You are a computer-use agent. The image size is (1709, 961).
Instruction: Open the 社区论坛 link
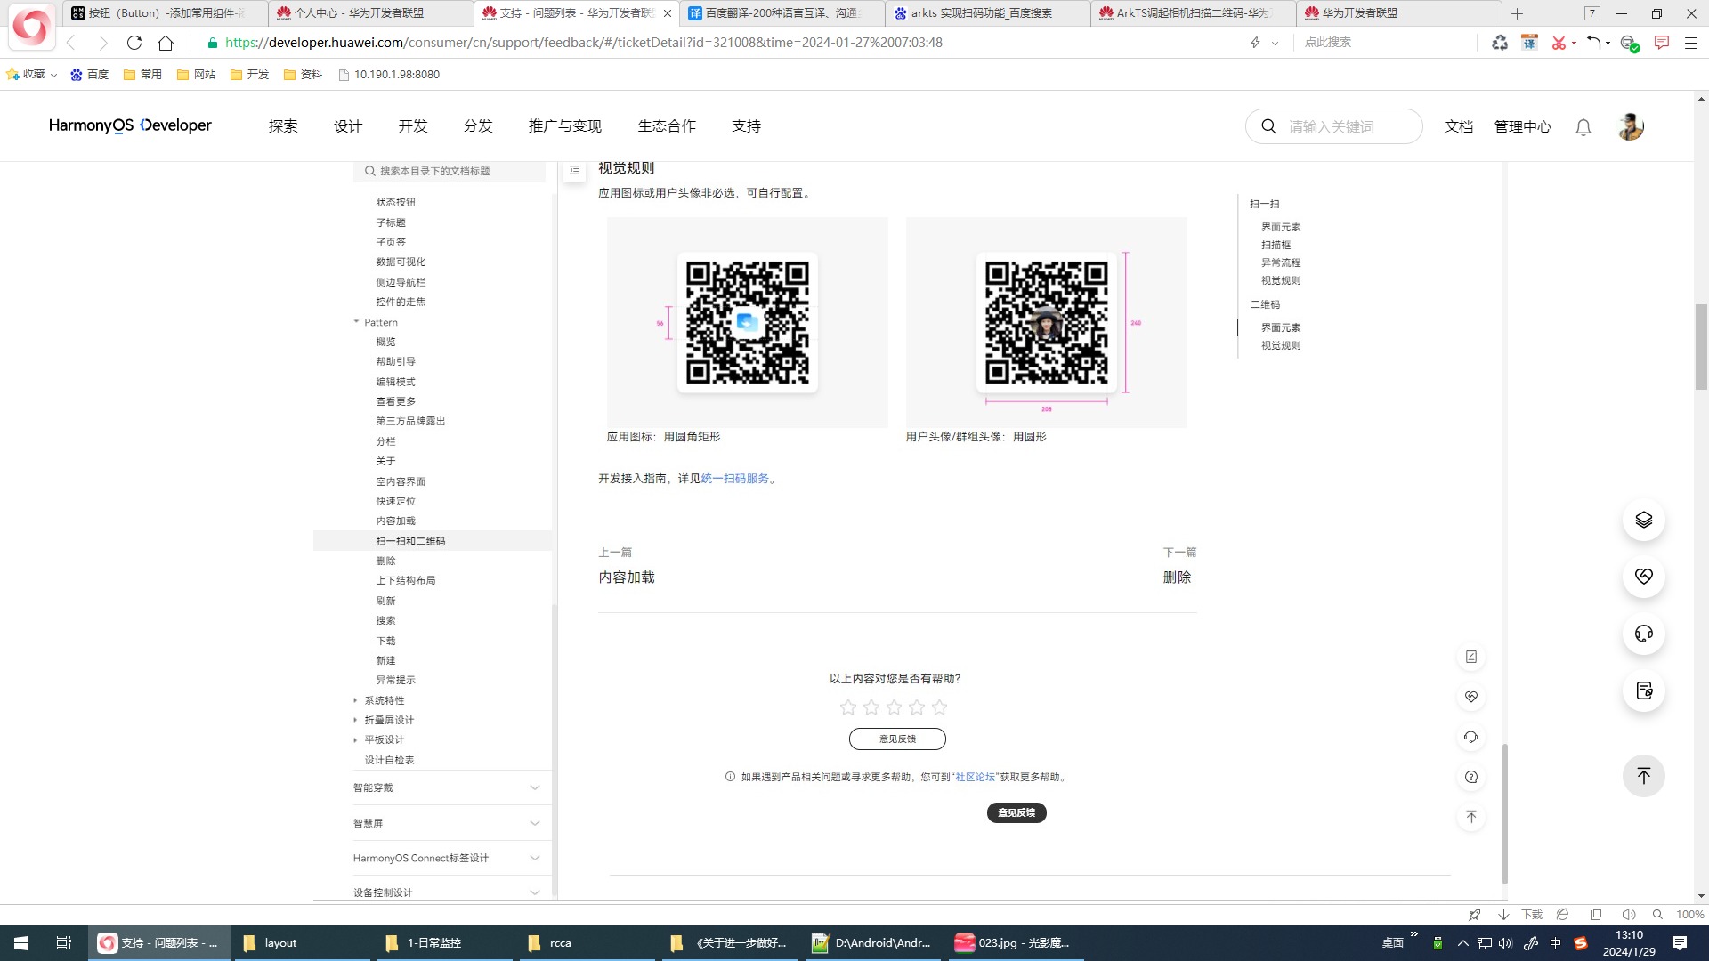[975, 777]
